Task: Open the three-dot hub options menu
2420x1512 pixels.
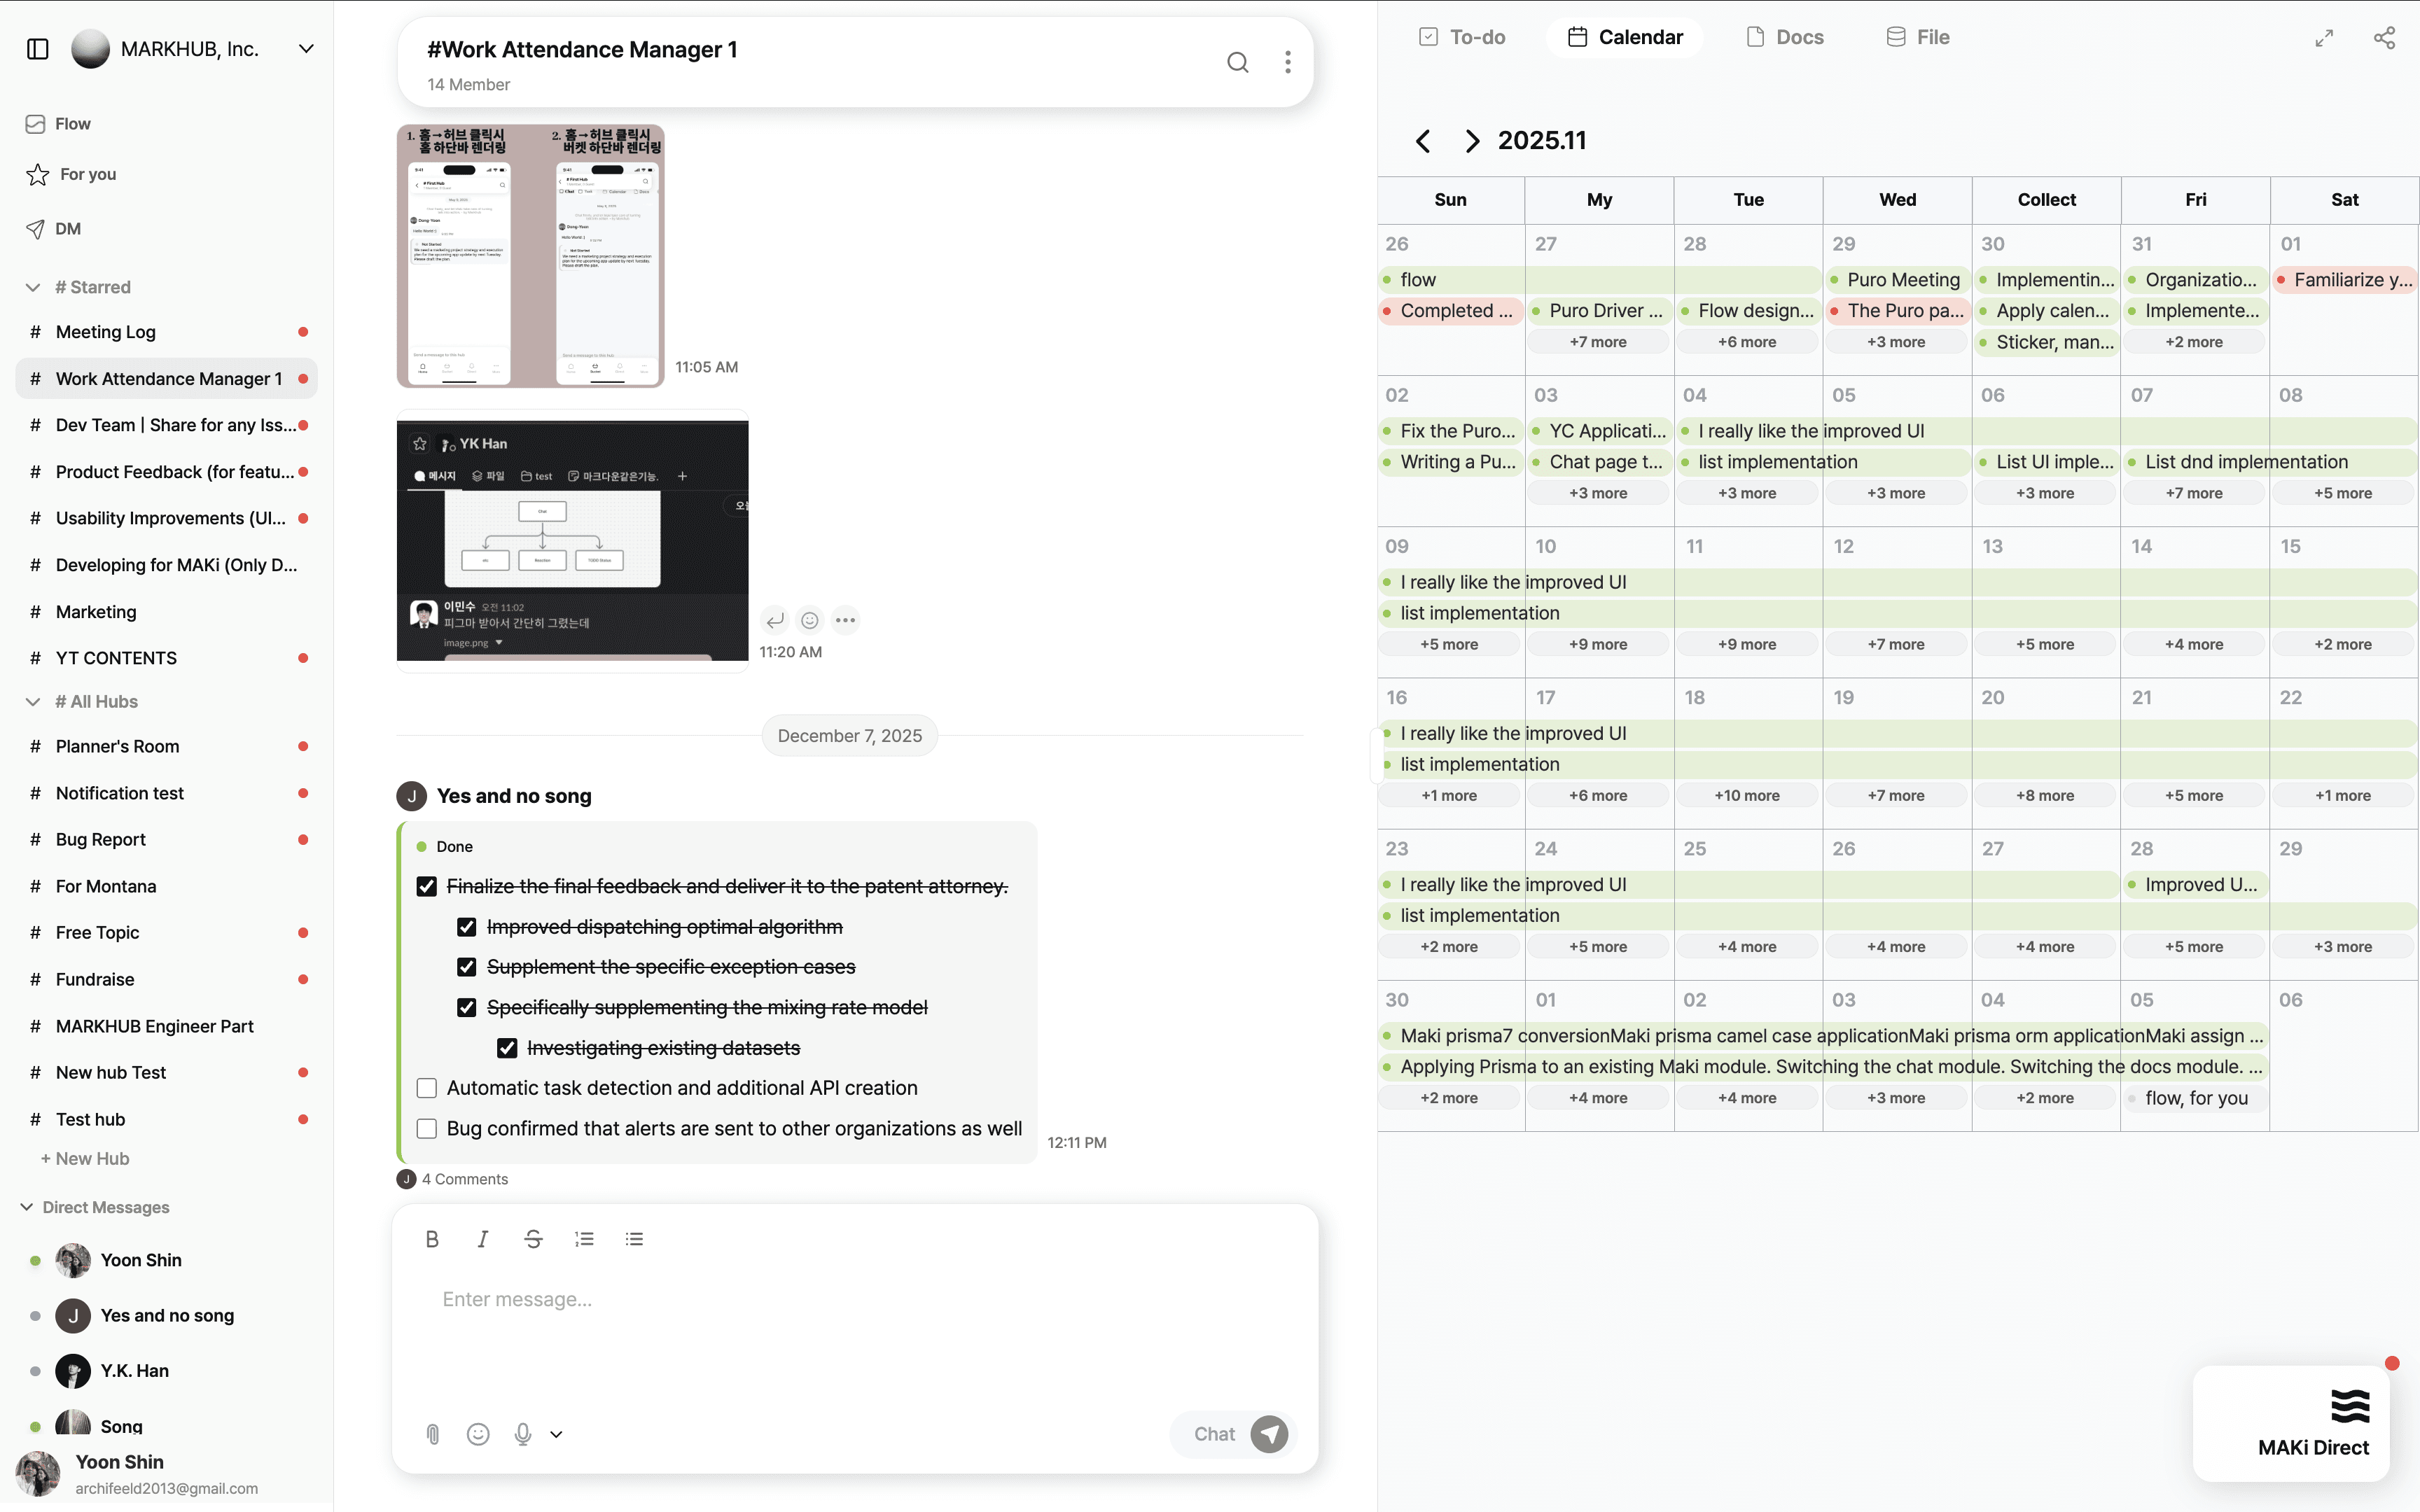Action: tap(1287, 63)
